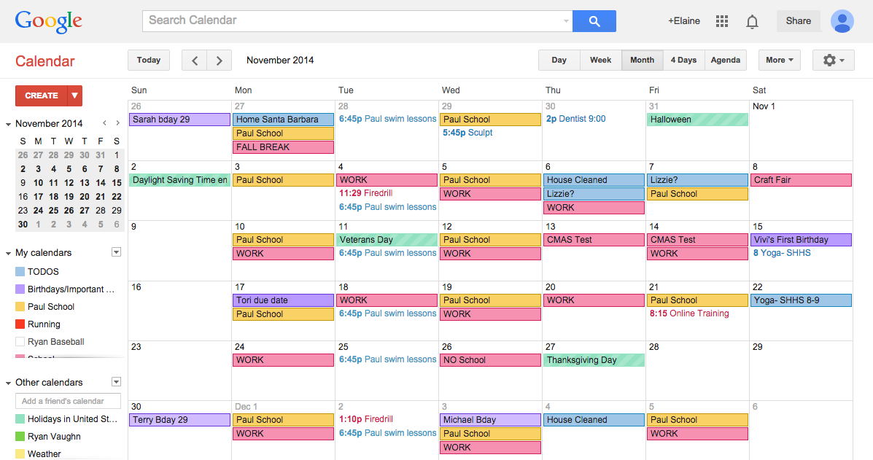The height and width of the screenshot is (460, 873).
Task: Go to previous month with left arrow
Action: pyautogui.click(x=194, y=60)
